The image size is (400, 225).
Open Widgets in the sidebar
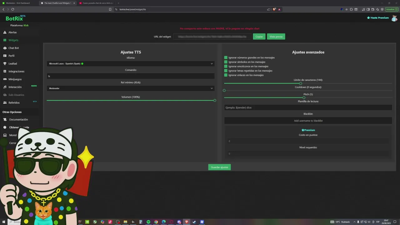pyautogui.click(x=13, y=40)
